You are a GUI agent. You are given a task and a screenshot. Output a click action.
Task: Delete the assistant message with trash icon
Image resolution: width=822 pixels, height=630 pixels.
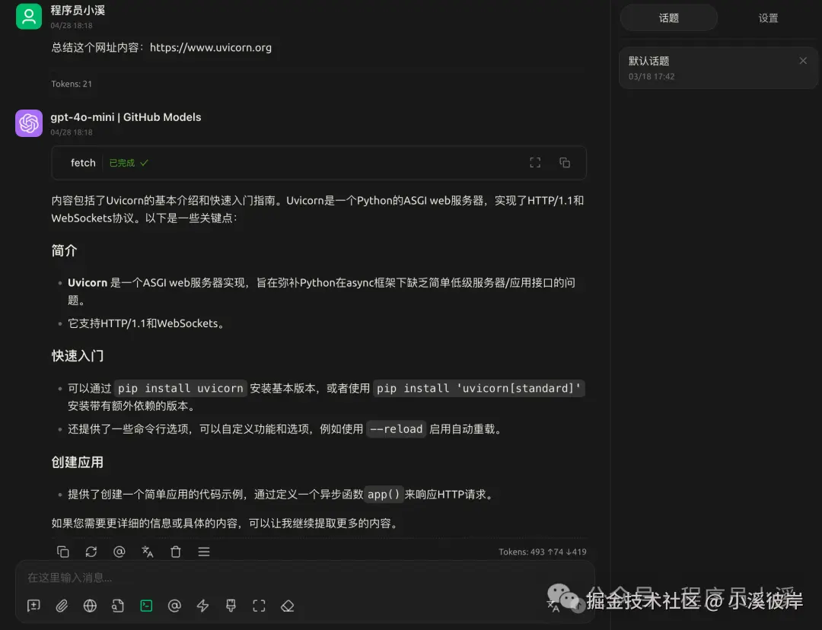(176, 552)
